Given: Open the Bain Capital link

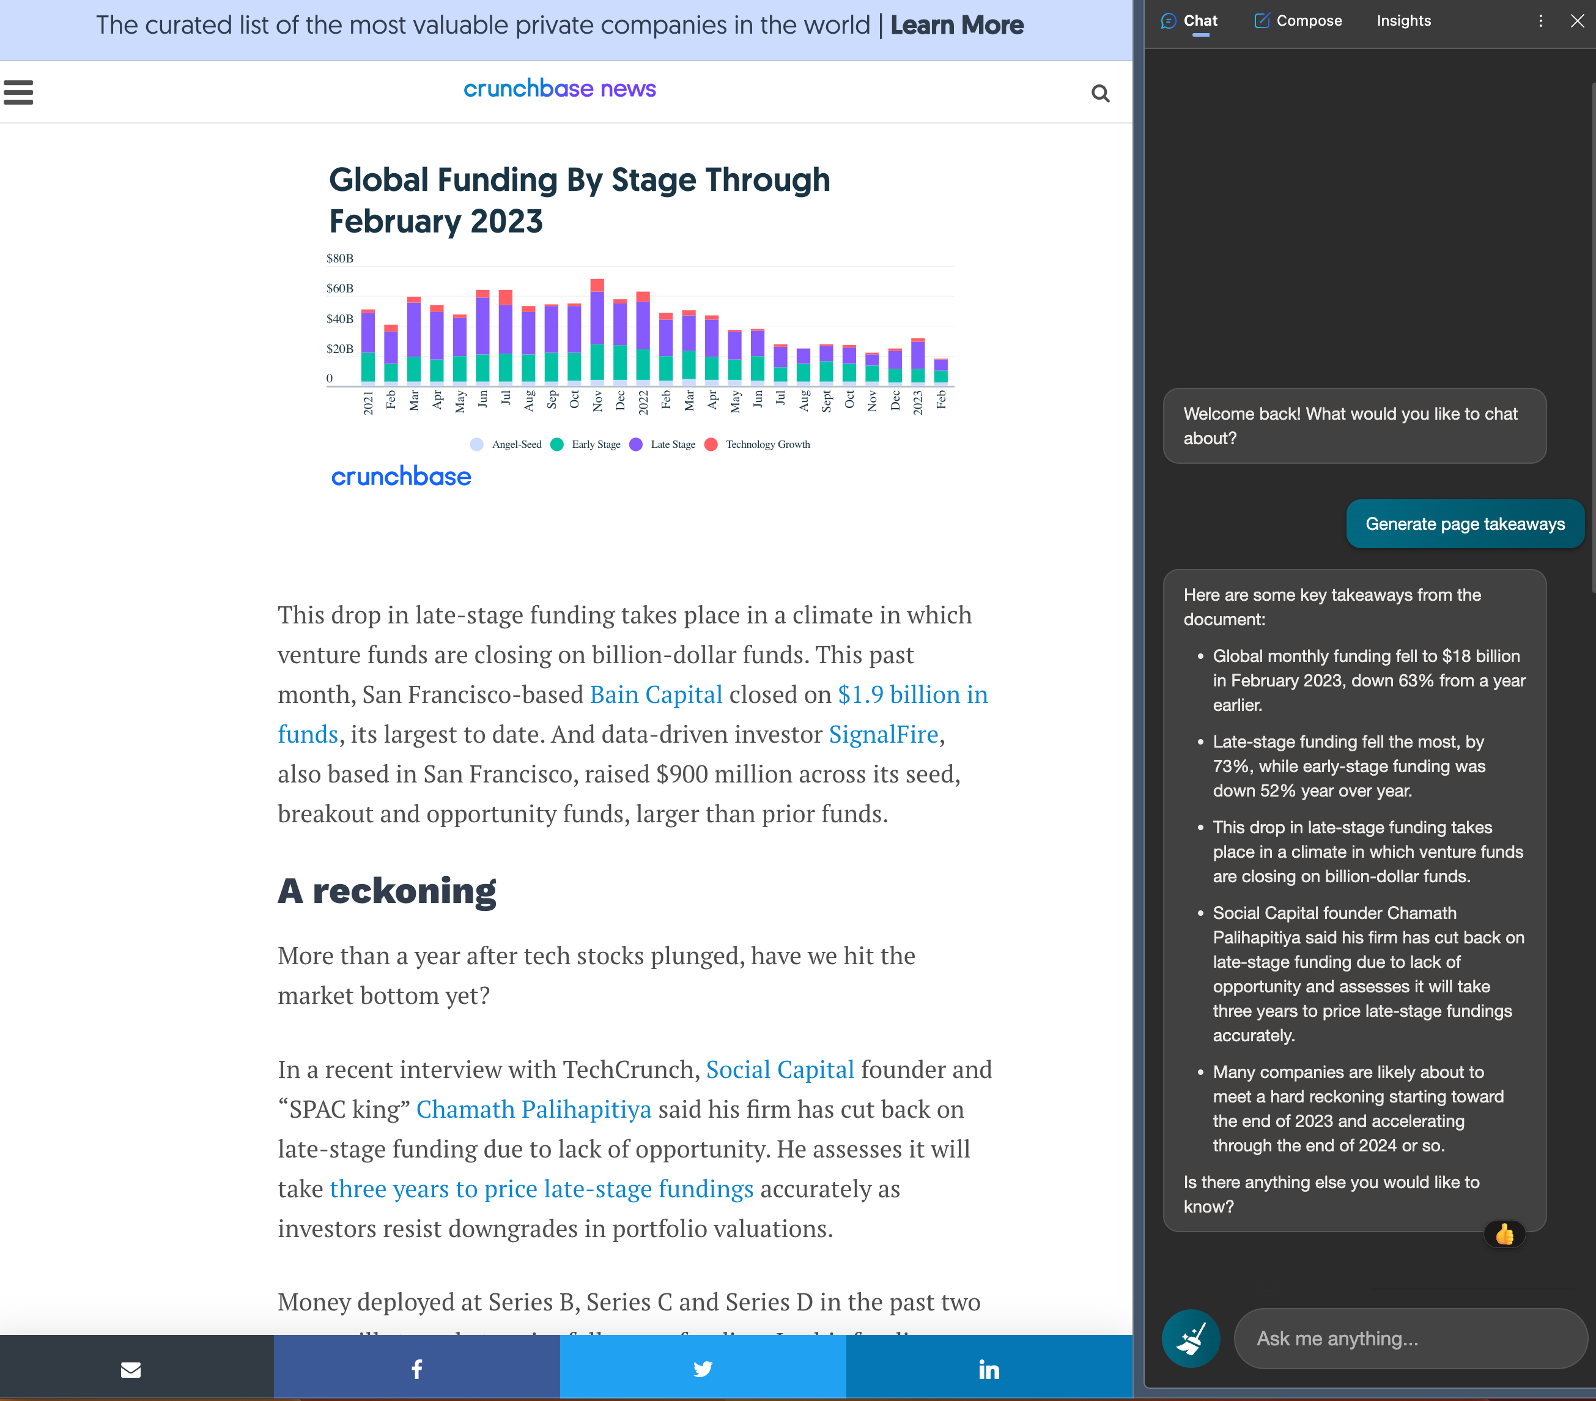Looking at the screenshot, I should 656,694.
